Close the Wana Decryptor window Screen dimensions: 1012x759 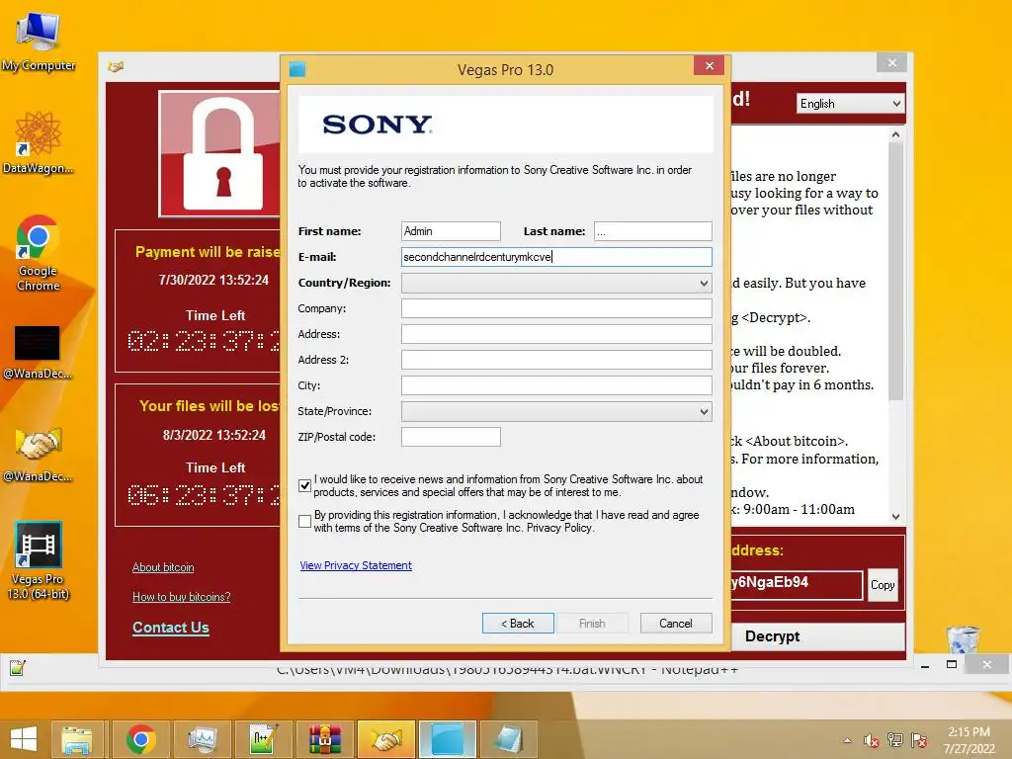coord(892,62)
